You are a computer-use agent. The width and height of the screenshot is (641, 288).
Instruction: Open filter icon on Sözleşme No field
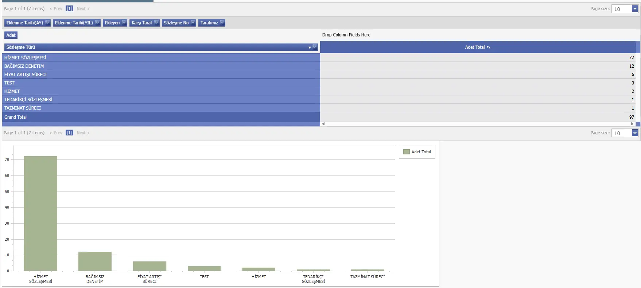(x=193, y=23)
